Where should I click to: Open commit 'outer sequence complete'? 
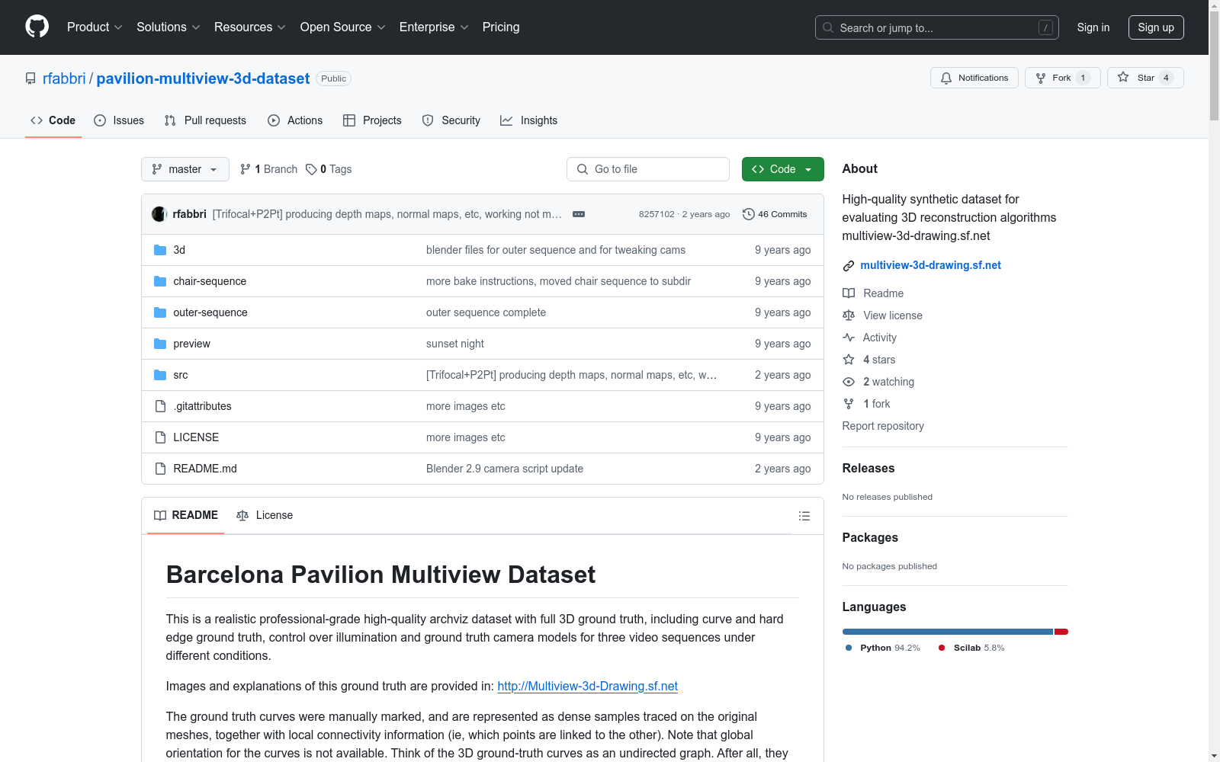click(486, 312)
